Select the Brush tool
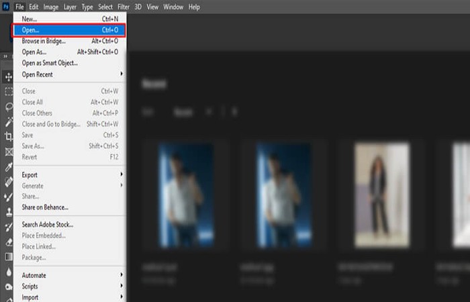The image size is (470, 302). [x=9, y=197]
